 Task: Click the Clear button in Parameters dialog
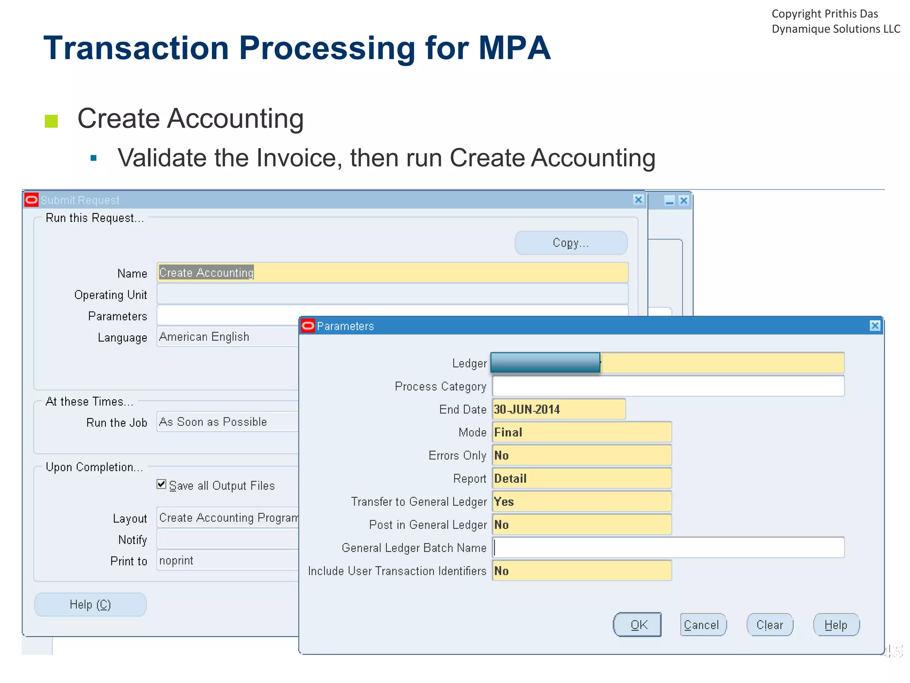pyautogui.click(x=770, y=625)
